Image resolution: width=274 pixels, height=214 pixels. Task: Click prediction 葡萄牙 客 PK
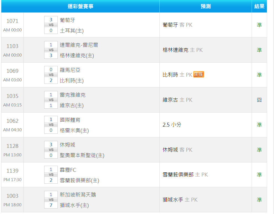coord(178,25)
